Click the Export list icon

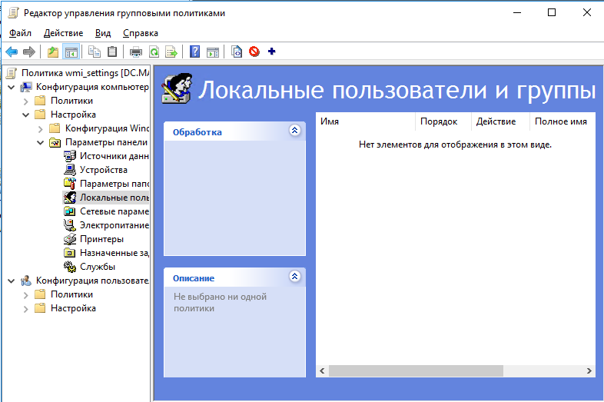171,52
